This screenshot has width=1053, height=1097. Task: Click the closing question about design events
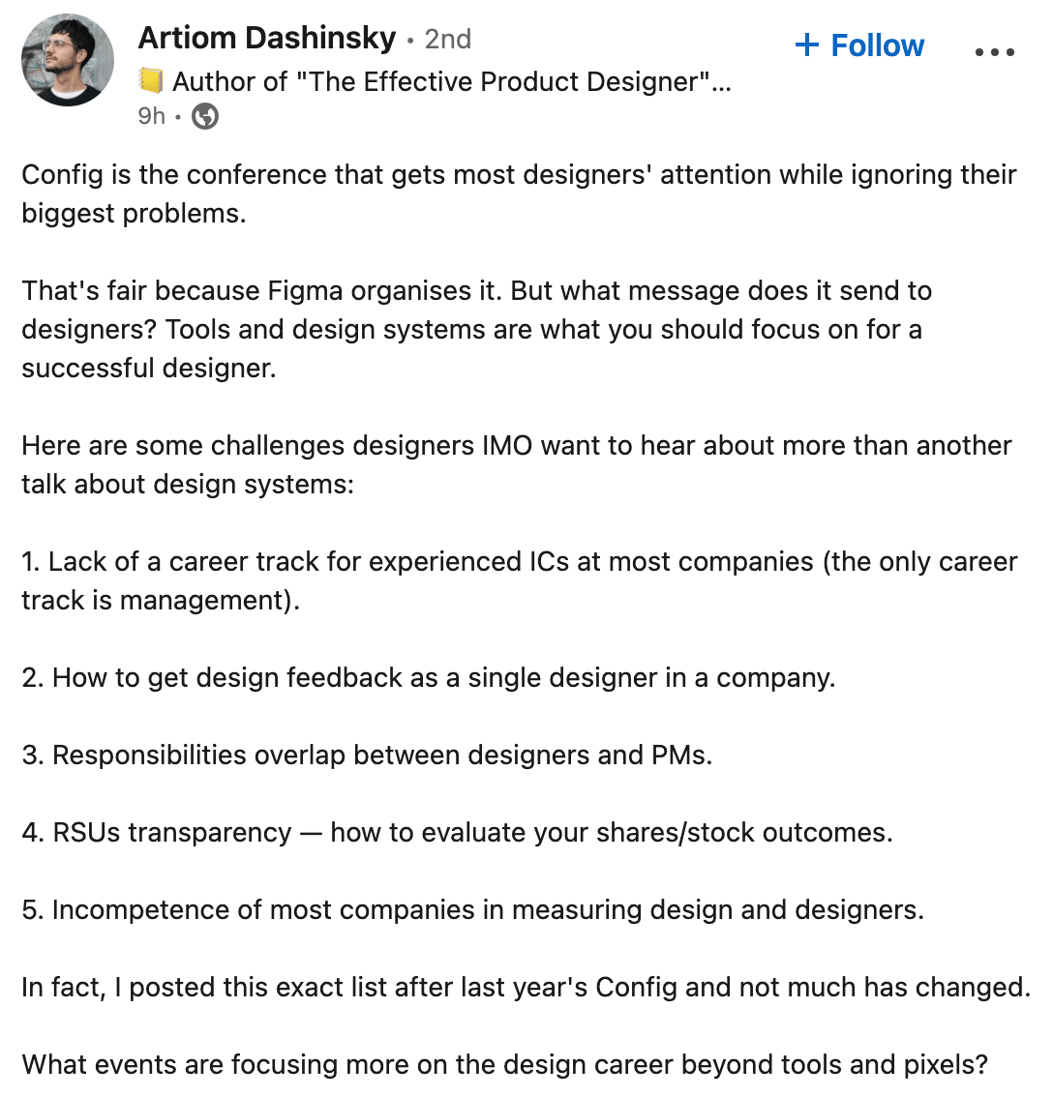click(x=505, y=1065)
